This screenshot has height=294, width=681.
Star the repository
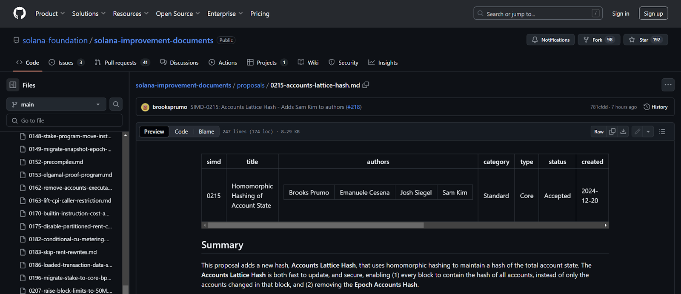(x=646, y=40)
